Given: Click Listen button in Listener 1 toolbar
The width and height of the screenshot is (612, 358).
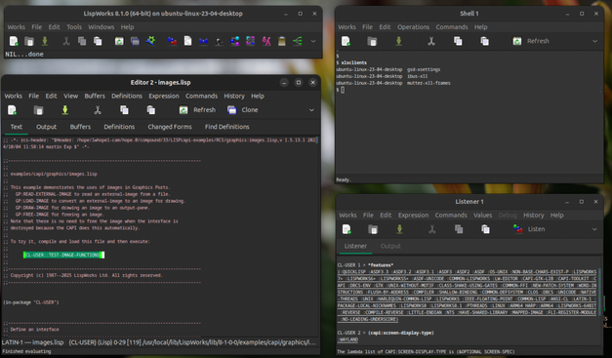Looking at the screenshot, I should pyautogui.click(x=529, y=229).
